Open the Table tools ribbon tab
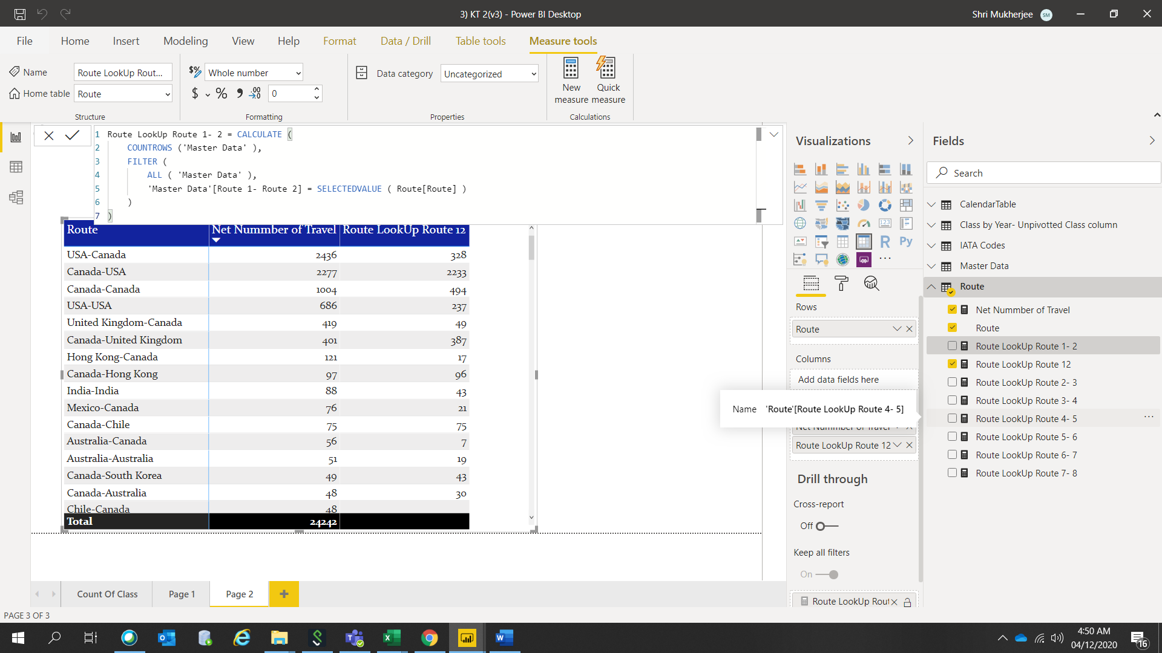This screenshot has width=1162, height=653. click(481, 41)
